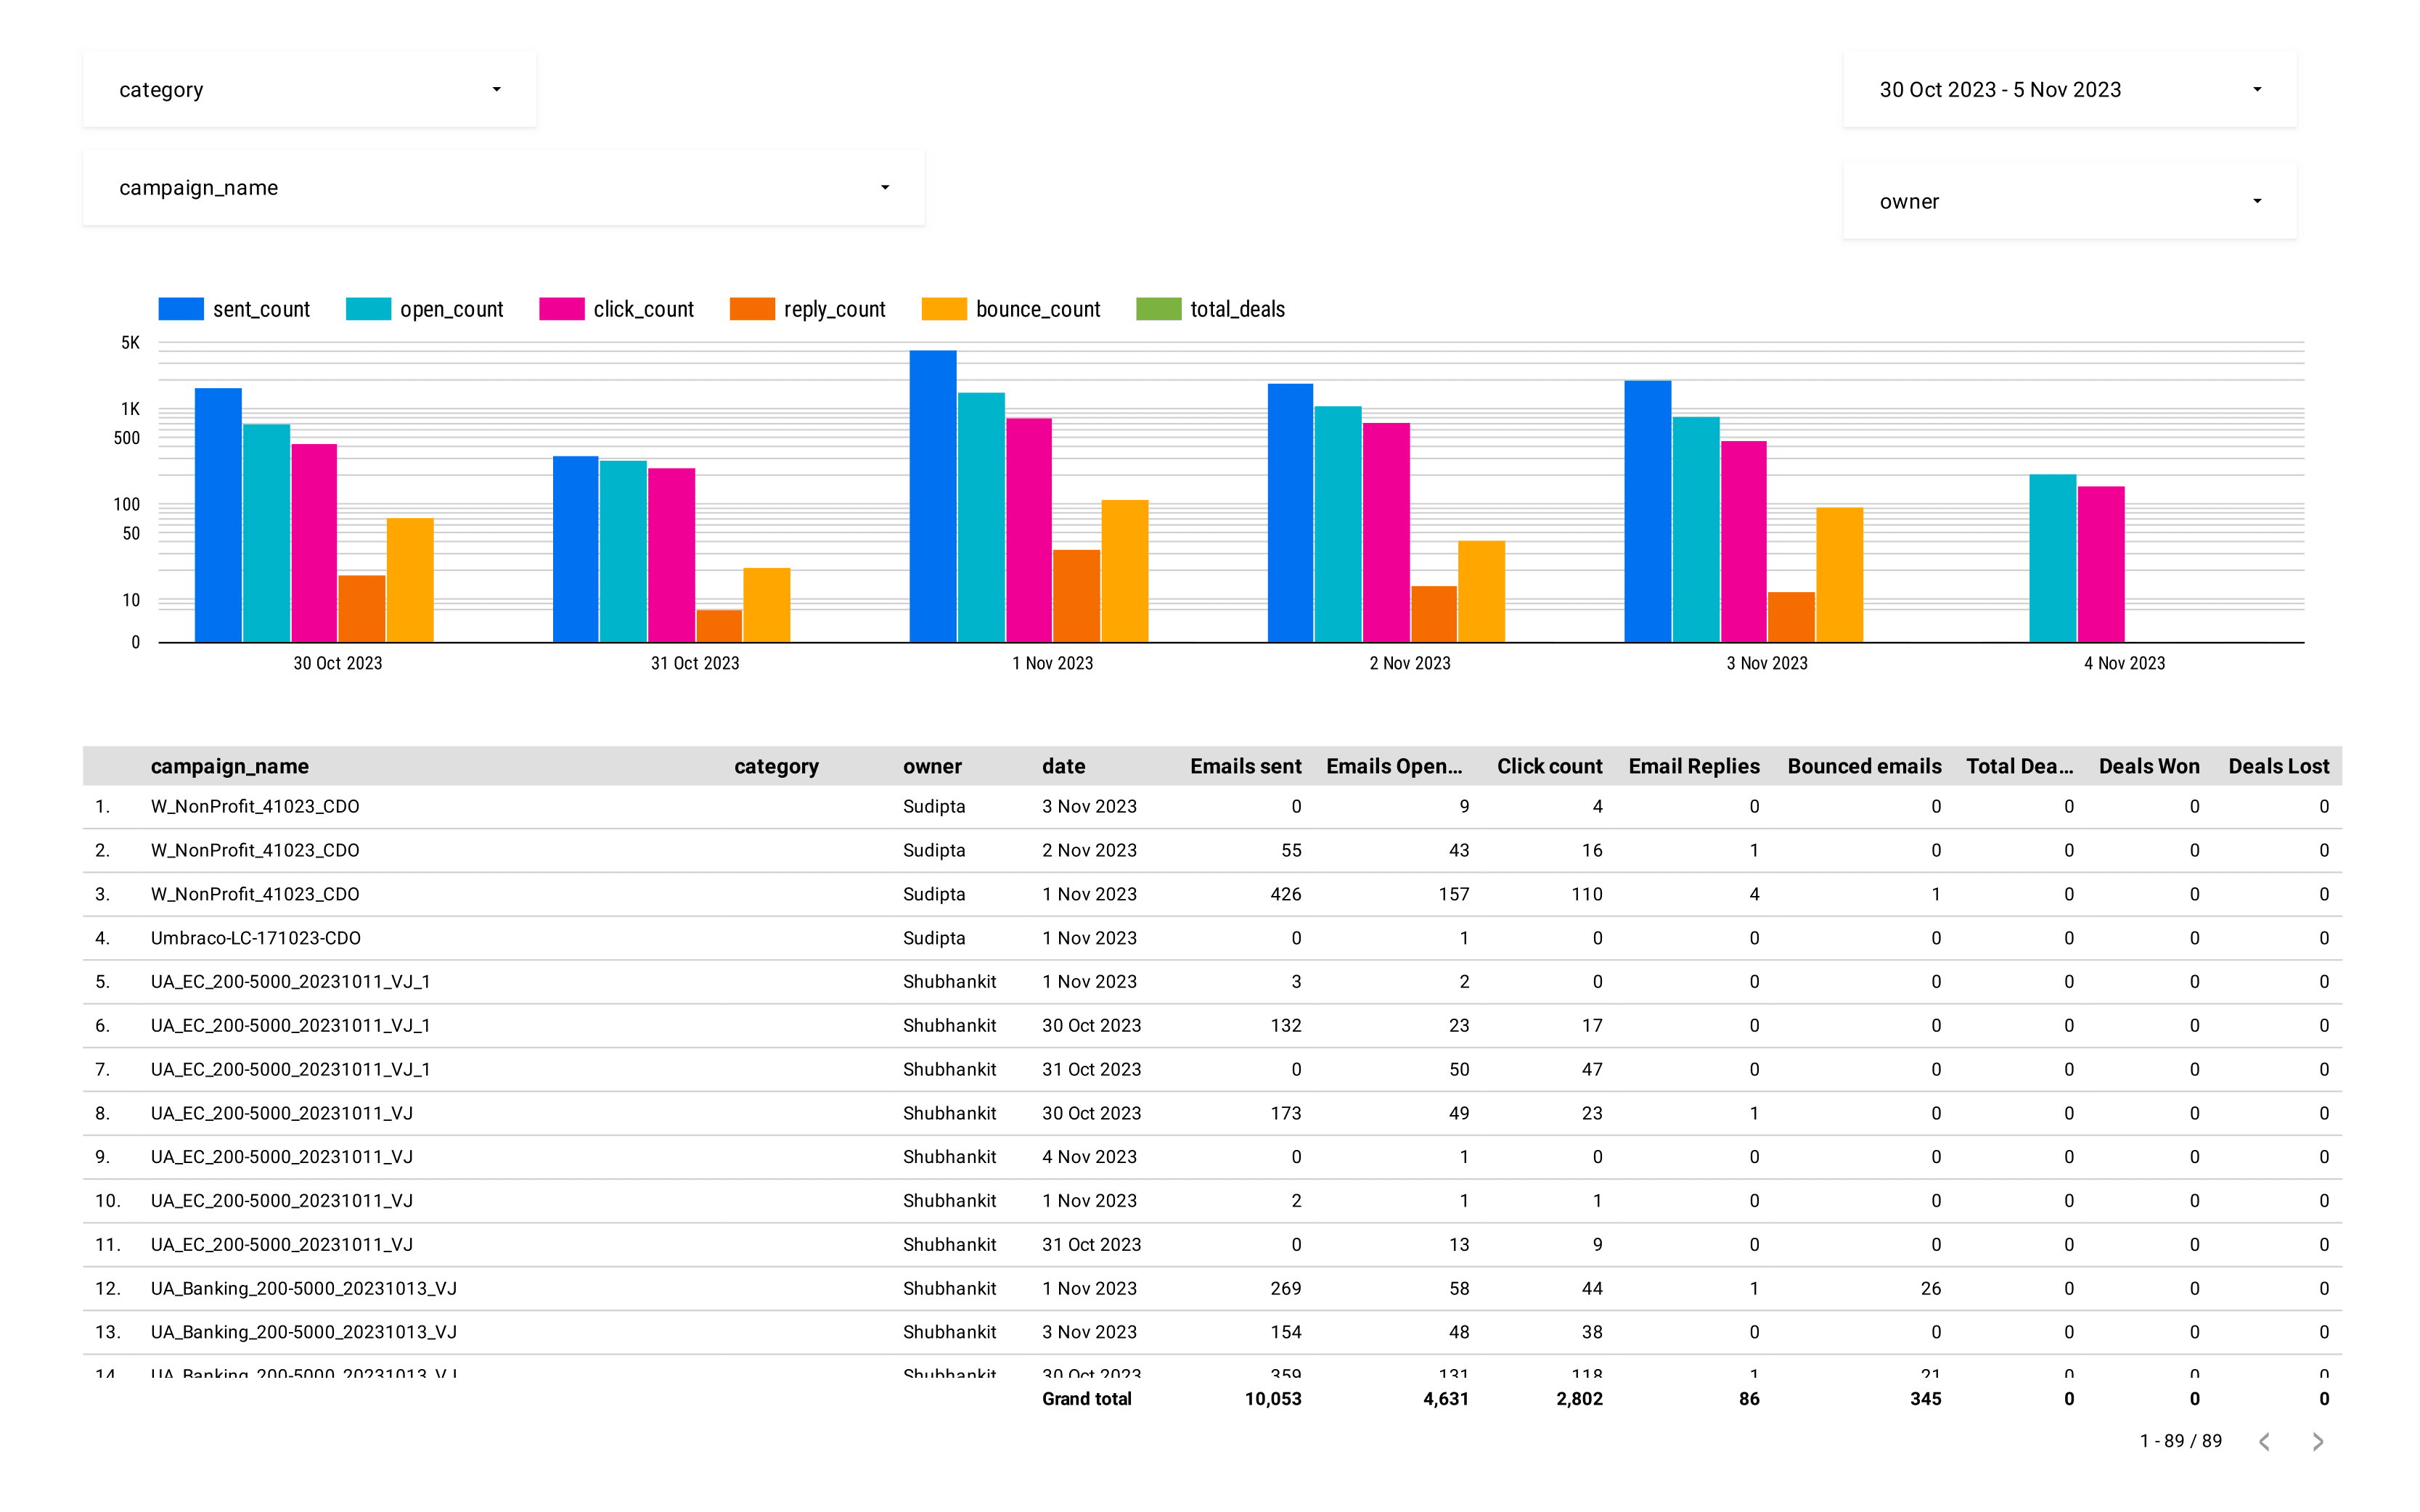Sort table by Emails sent column
The image size is (2420, 1512).
point(1245,766)
